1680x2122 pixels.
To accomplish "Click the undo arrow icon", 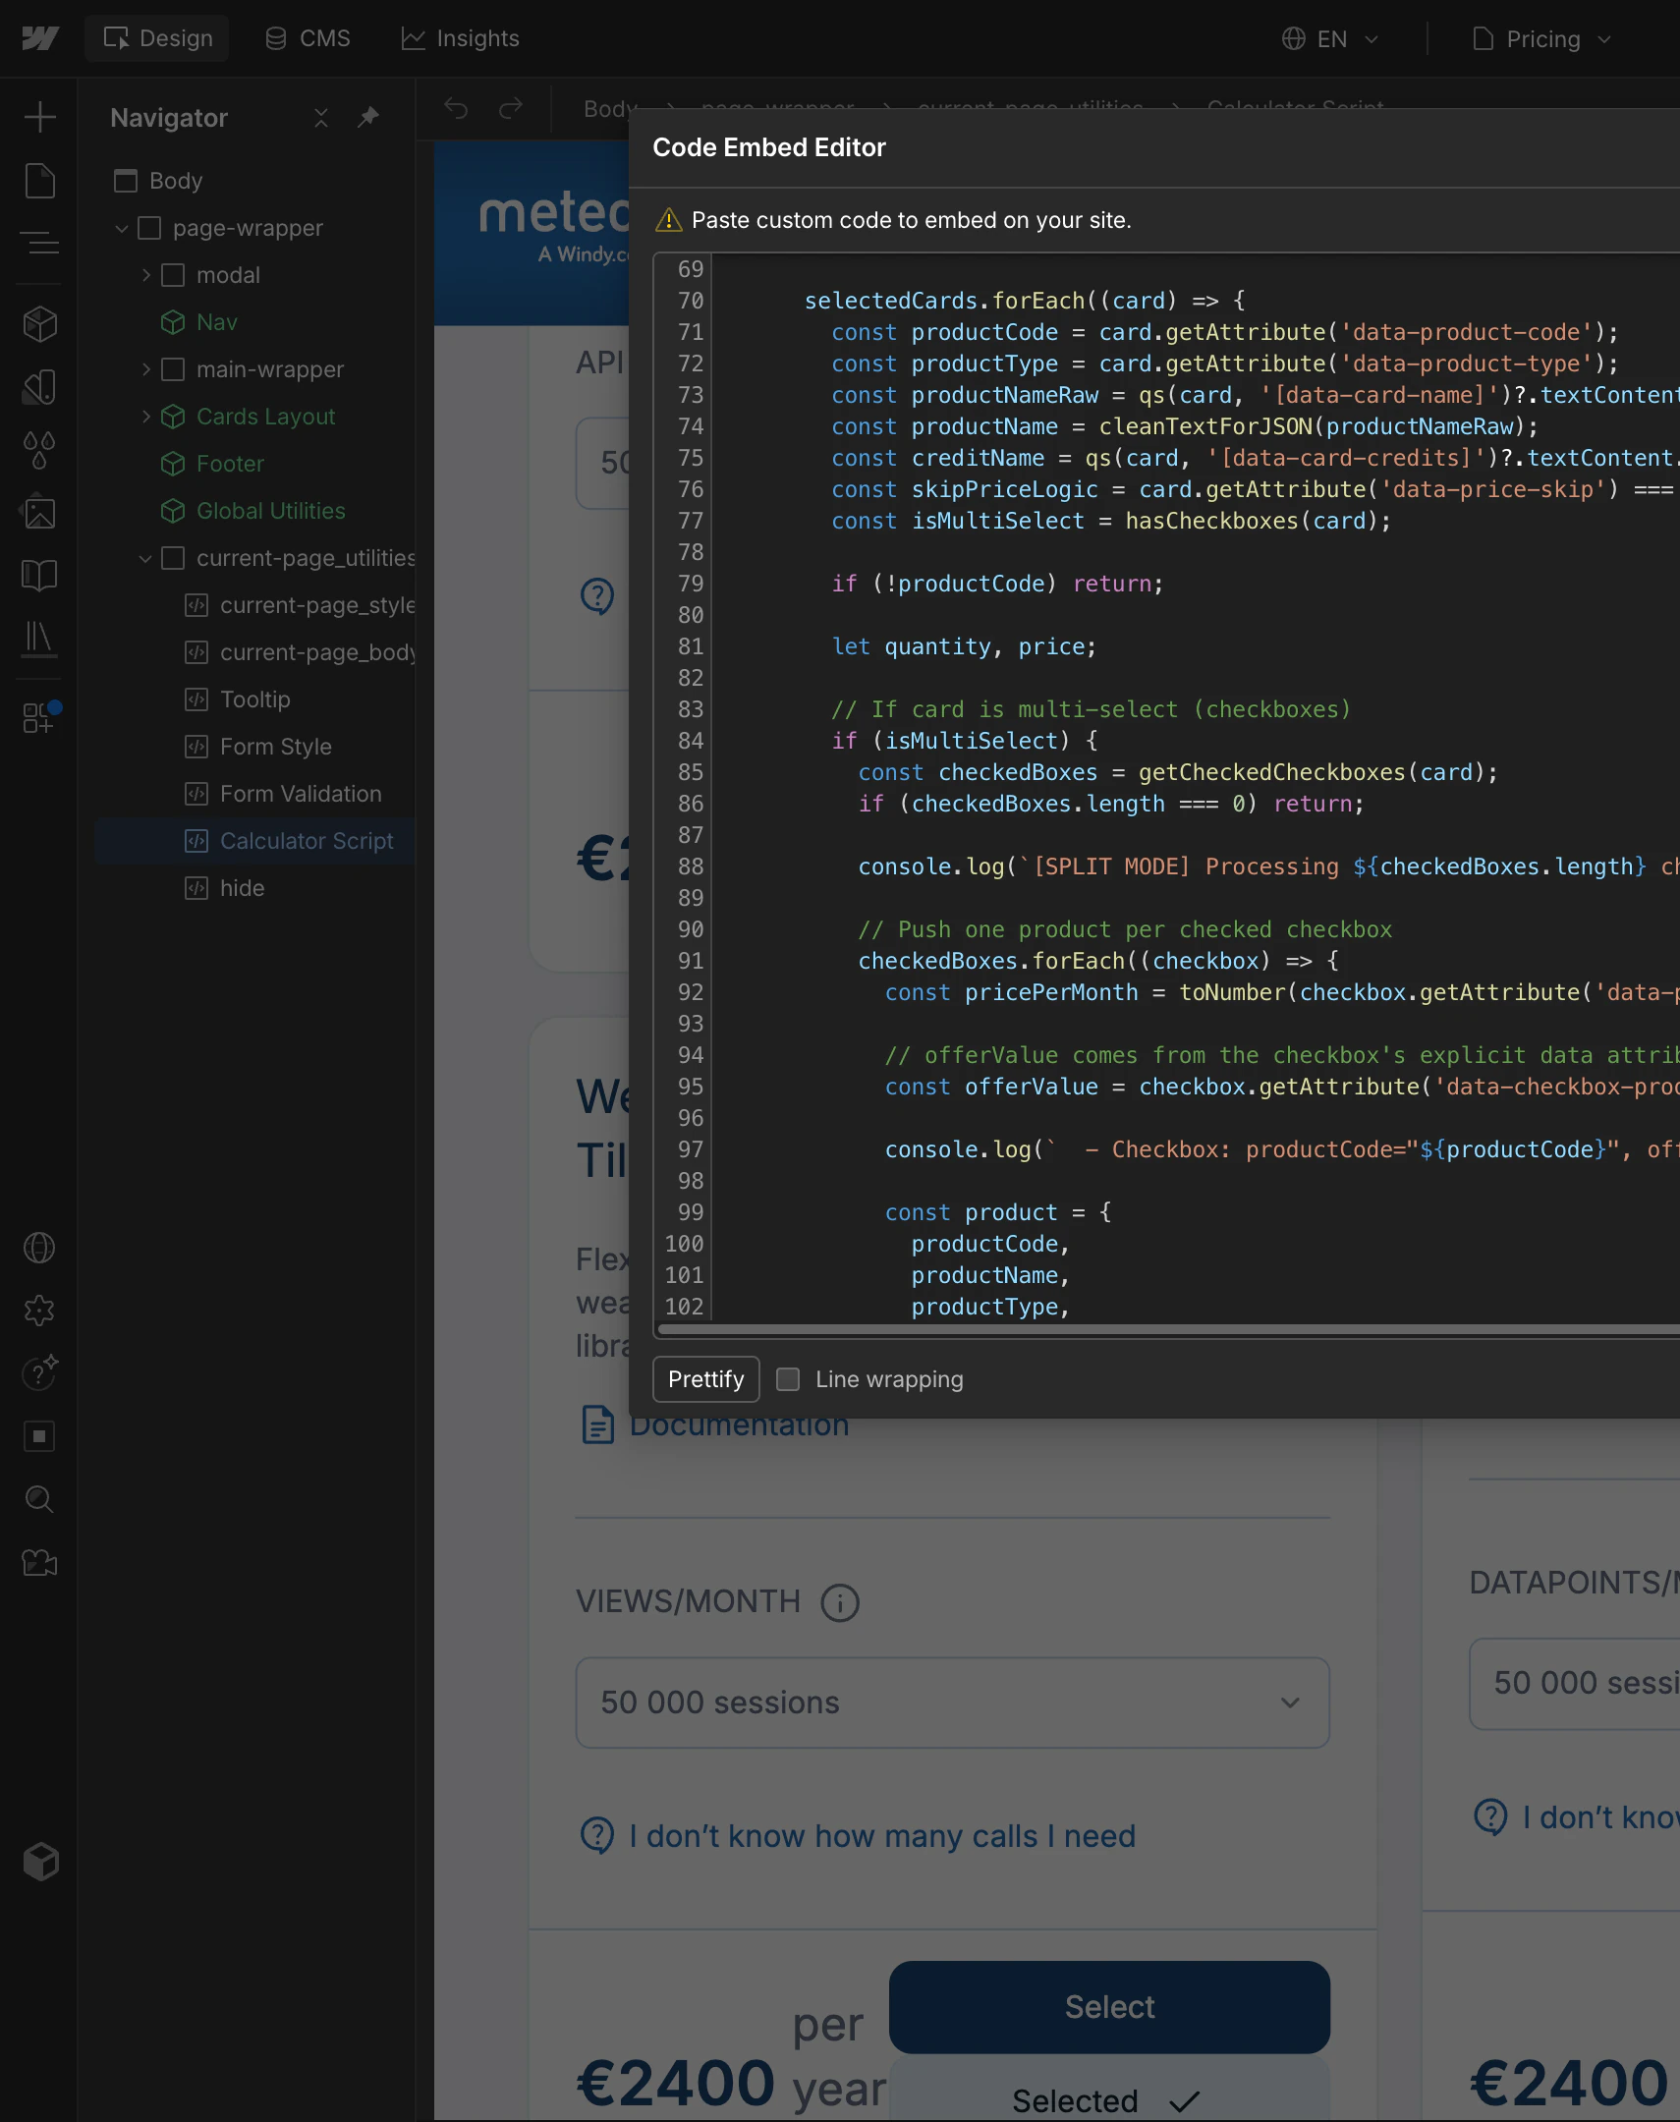I will (456, 108).
